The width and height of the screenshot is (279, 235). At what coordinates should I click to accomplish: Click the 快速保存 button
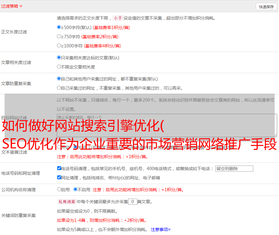point(266,7)
